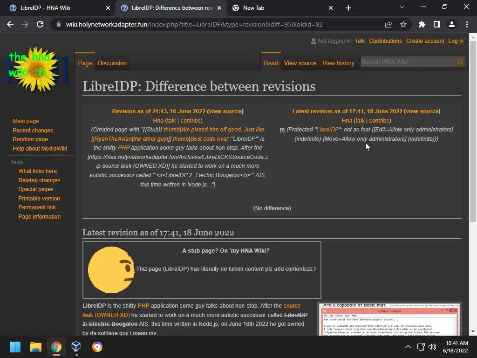Focus the Search HNA Wiki field

(x=408, y=62)
